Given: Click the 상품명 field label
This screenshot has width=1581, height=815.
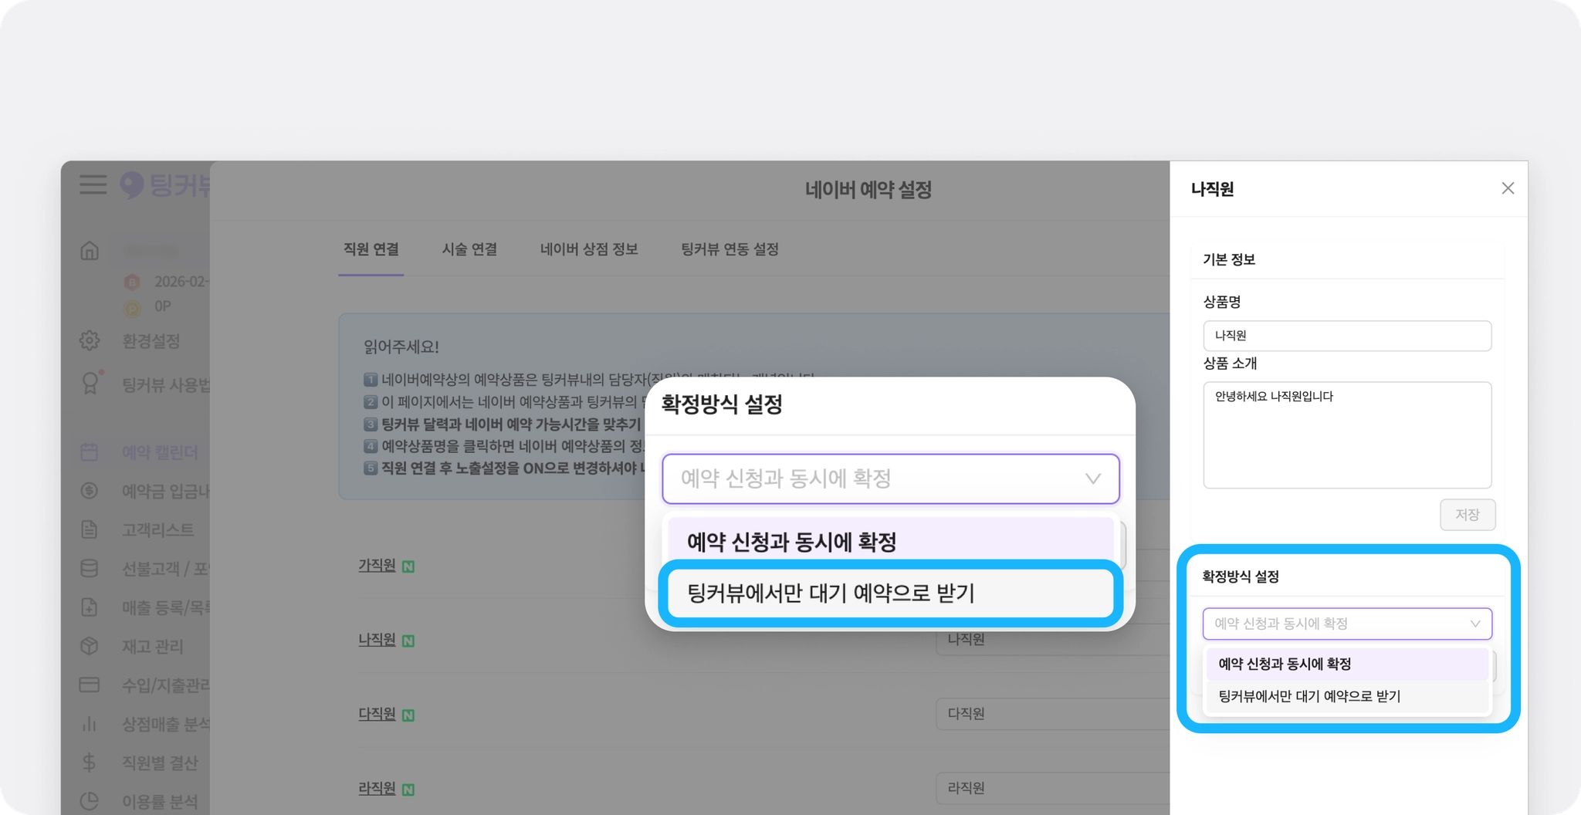Looking at the screenshot, I should click(x=1222, y=302).
